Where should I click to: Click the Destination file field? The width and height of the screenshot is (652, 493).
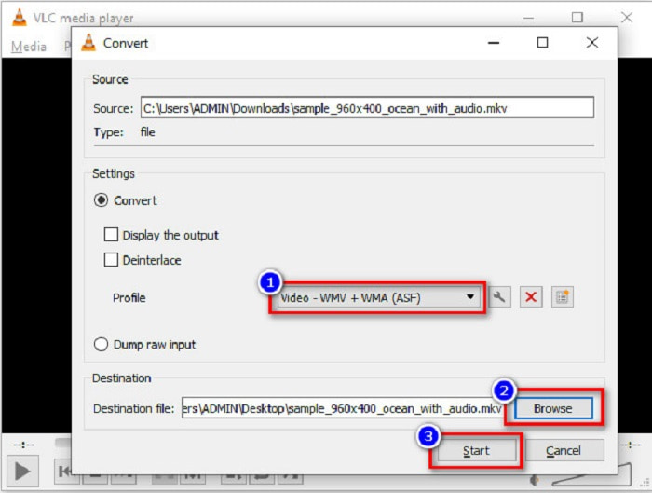pyautogui.click(x=343, y=408)
